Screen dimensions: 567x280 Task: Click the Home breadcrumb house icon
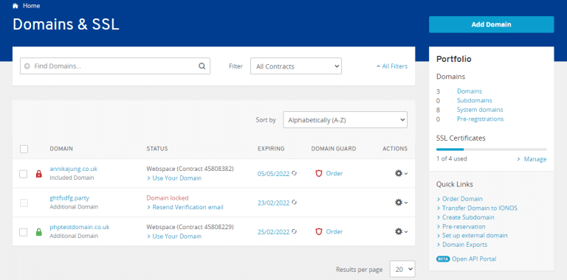tap(16, 6)
